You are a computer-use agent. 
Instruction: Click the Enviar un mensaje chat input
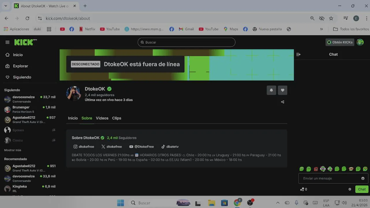[x=333, y=178]
